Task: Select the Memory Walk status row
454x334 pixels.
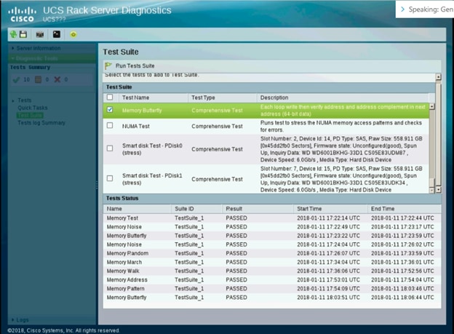Action: [x=272, y=271]
